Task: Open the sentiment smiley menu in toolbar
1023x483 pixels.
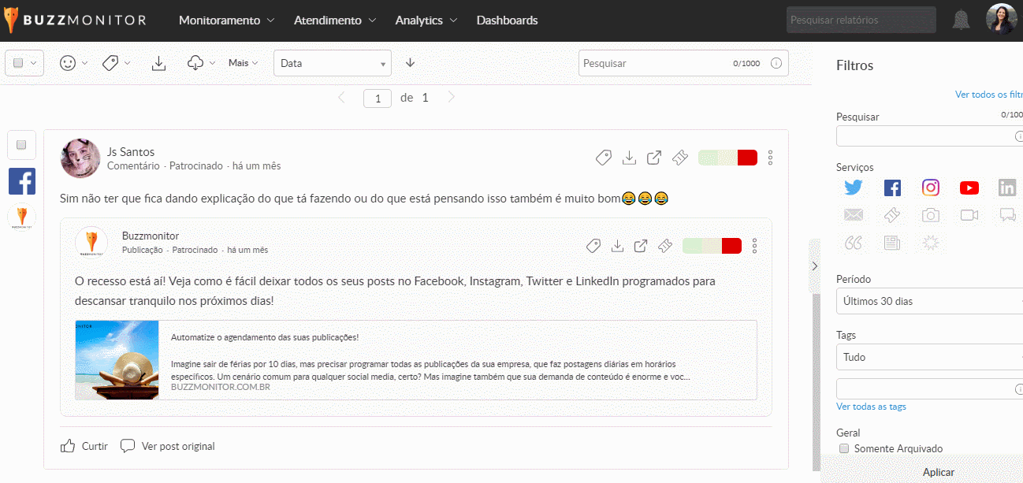Action: click(69, 63)
